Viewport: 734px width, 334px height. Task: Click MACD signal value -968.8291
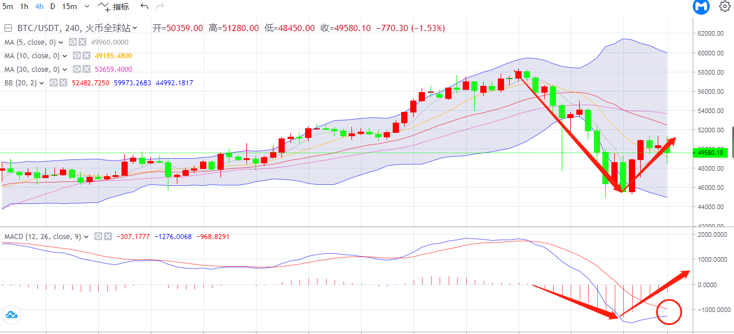click(x=214, y=237)
